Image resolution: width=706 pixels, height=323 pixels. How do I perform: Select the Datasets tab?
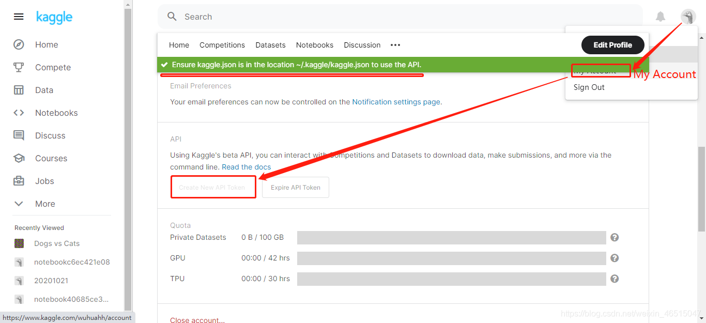[270, 45]
